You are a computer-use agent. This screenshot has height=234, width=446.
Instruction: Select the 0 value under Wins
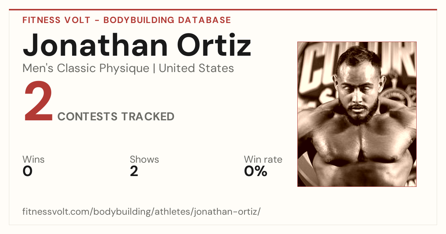[x=28, y=171]
